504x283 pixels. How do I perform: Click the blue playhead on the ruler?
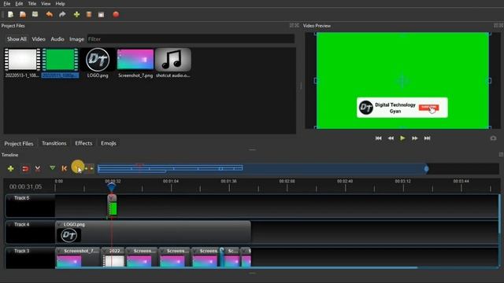(112, 187)
